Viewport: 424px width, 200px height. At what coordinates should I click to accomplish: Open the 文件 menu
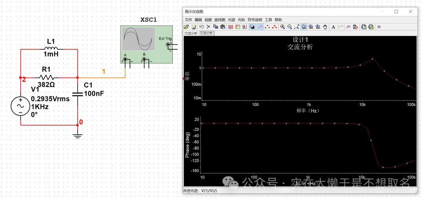tap(188, 20)
